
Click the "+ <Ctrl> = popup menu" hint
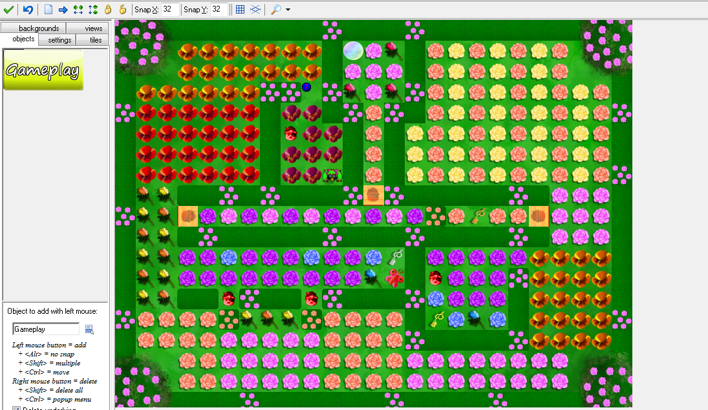(54, 399)
